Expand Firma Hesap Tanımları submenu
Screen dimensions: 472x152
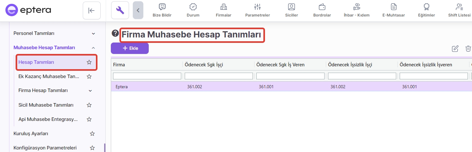90,91
